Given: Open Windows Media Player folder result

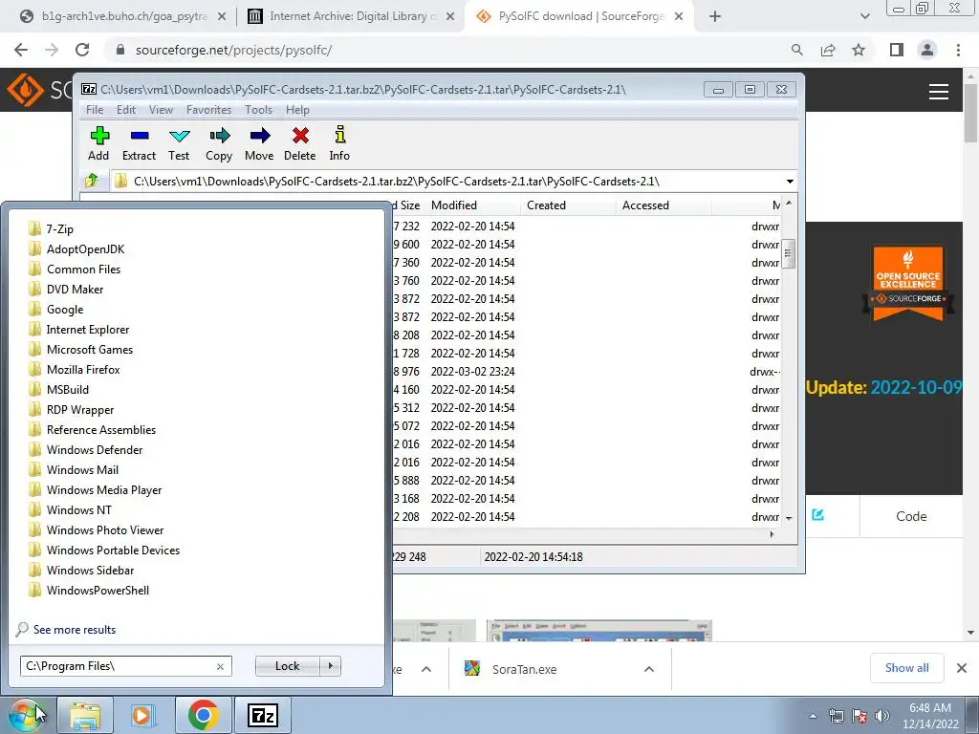Looking at the screenshot, I should pyautogui.click(x=95, y=490).
